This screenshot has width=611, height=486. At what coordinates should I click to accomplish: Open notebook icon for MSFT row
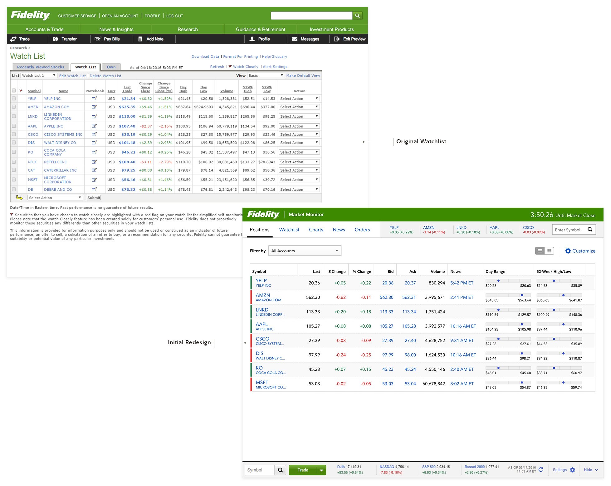pos(94,180)
